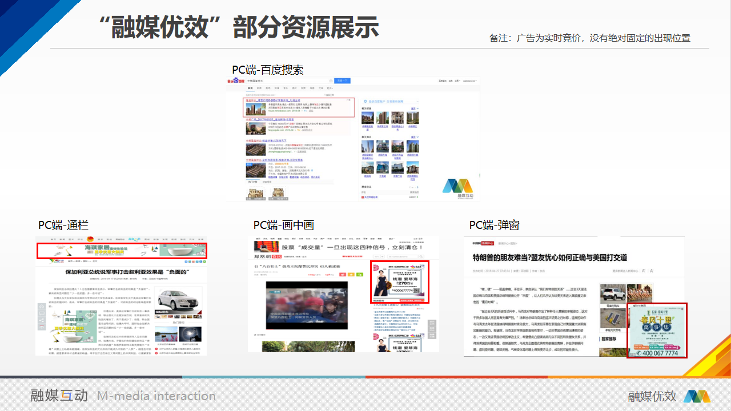Click the share icon on left floating sidebar

tap(41, 321)
